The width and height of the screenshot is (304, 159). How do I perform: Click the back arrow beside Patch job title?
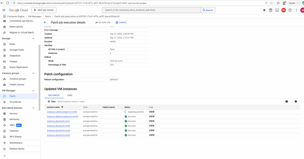(x=45, y=23)
